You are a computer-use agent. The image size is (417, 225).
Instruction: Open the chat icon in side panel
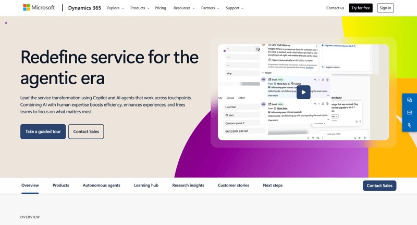click(410, 100)
